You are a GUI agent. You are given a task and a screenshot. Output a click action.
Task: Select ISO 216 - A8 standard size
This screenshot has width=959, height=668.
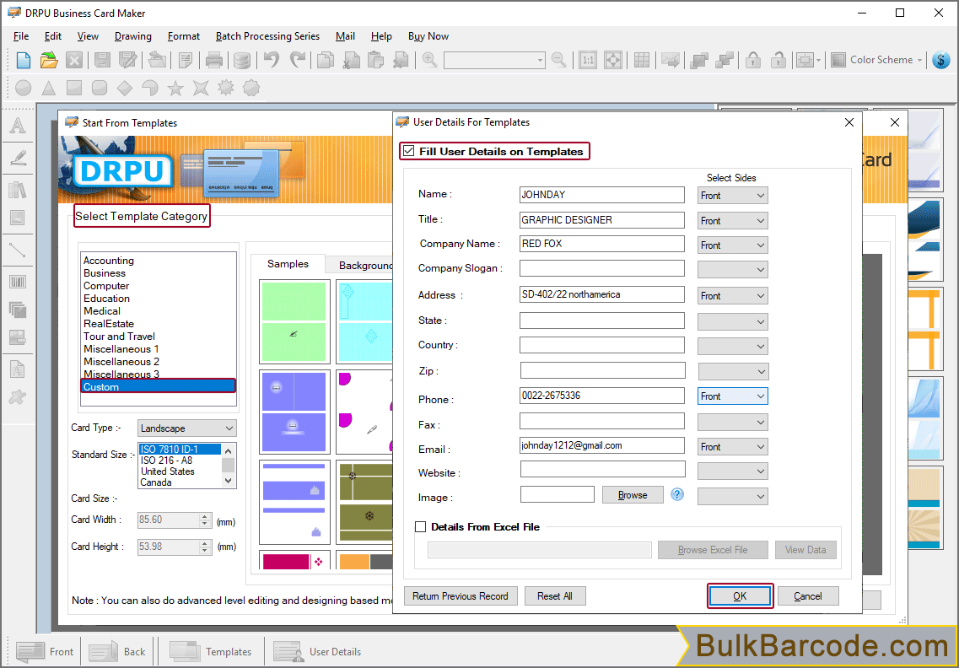click(166, 460)
